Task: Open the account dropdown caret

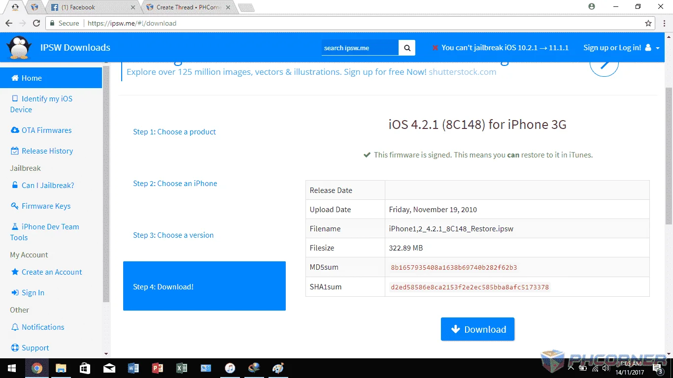Action: click(x=658, y=48)
